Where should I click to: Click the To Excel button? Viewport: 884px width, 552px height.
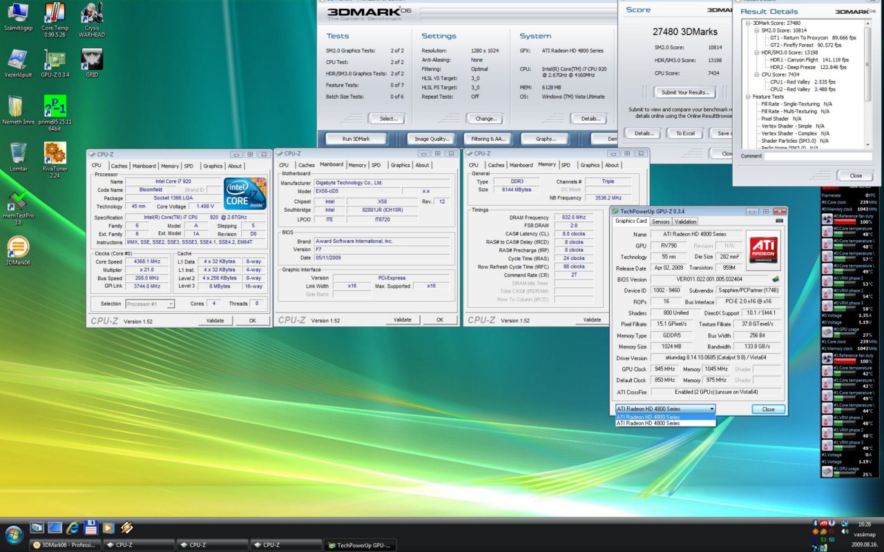685,133
